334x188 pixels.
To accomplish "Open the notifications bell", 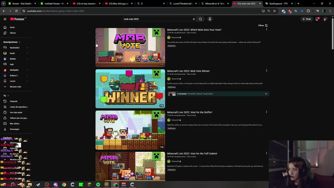I will click(x=317, y=19).
